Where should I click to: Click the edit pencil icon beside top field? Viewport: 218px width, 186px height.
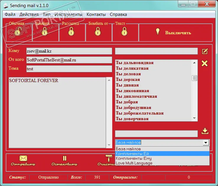(x=205, y=51)
